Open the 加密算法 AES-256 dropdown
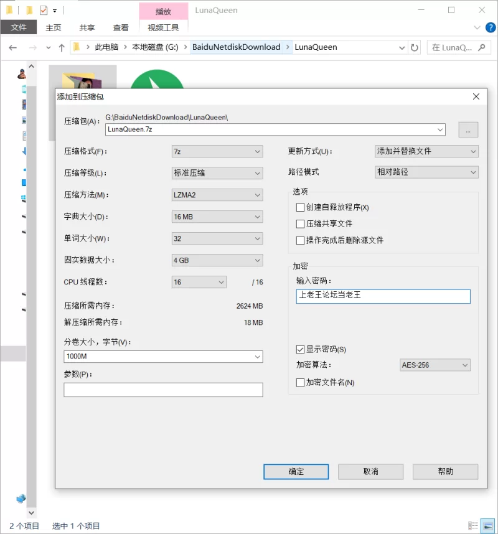Image resolution: width=498 pixels, height=534 pixels. [x=435, y=365]
